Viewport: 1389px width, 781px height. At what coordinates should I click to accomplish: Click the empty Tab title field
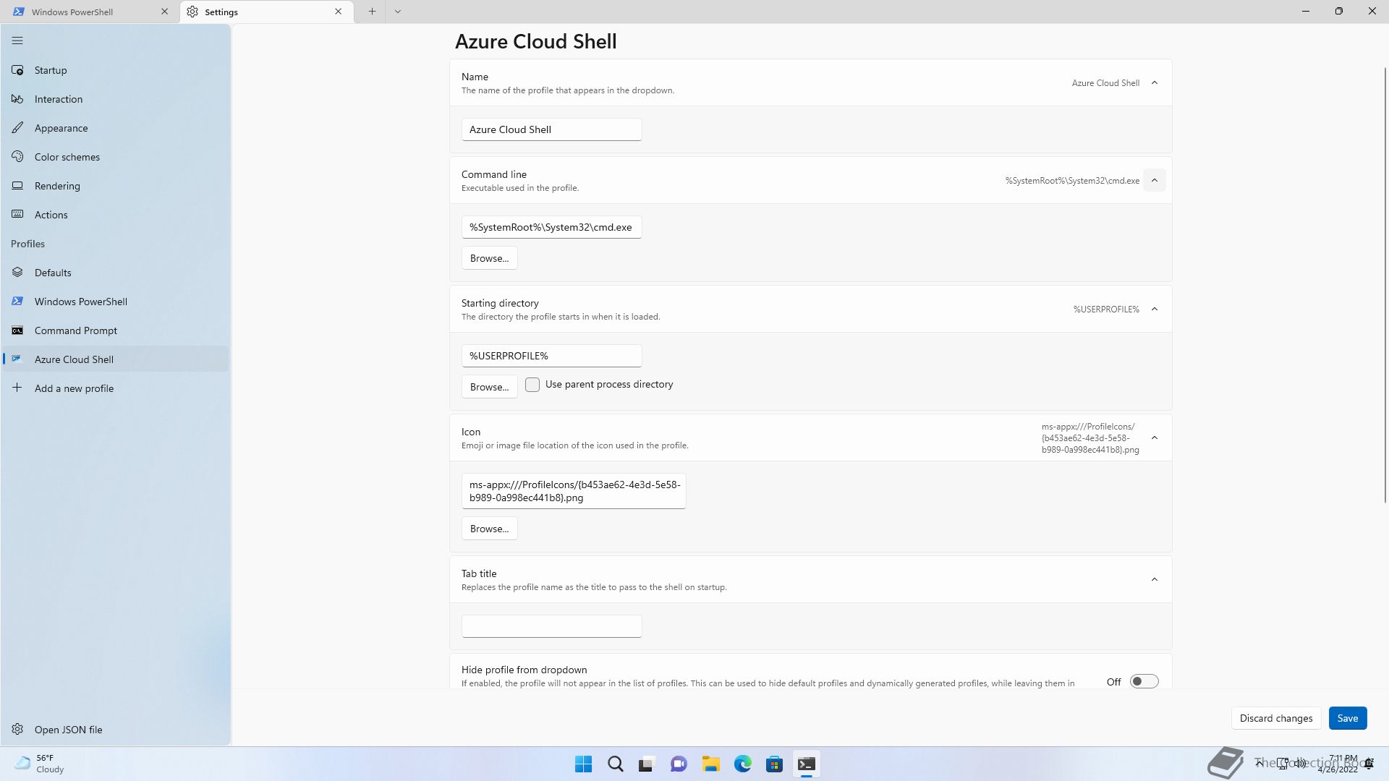tap(552, 626)
